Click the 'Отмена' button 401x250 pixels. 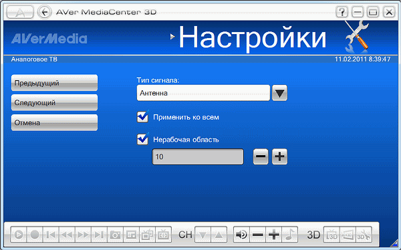point(55,122)
